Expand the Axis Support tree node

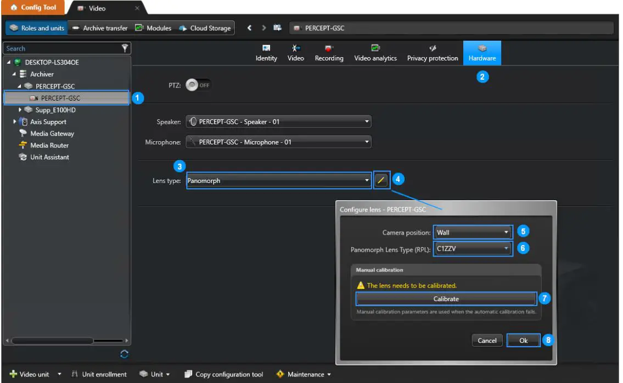coord(15,122)
